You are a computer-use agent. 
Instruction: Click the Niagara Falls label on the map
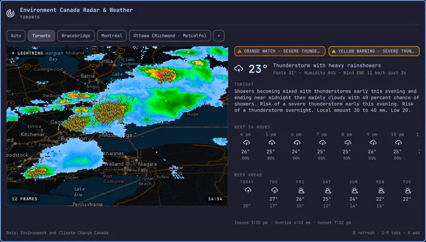(x=147, y=167)
